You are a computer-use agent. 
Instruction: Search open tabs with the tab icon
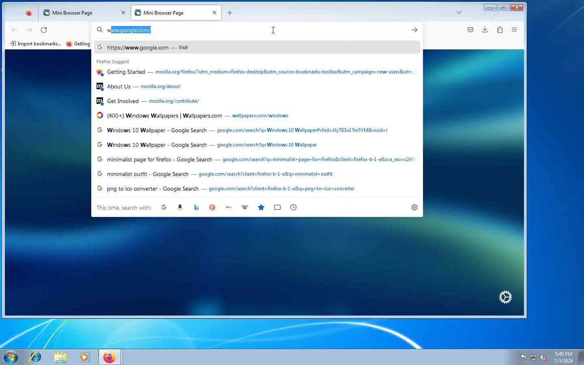click(x=277, y=207)
